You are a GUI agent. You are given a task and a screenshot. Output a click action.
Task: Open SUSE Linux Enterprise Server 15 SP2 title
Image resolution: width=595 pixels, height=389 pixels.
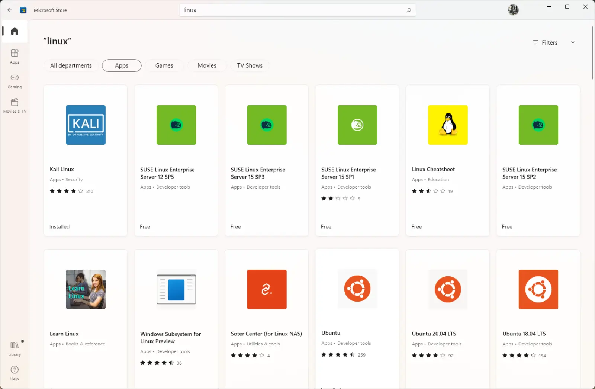click(530, 173)
